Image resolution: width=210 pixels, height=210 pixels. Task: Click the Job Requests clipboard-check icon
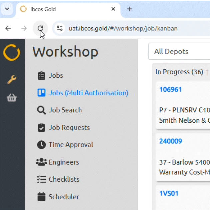41,127
